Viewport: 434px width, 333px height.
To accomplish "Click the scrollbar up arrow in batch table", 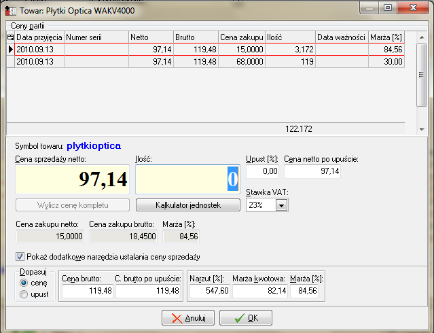I will tap(422, 37).
